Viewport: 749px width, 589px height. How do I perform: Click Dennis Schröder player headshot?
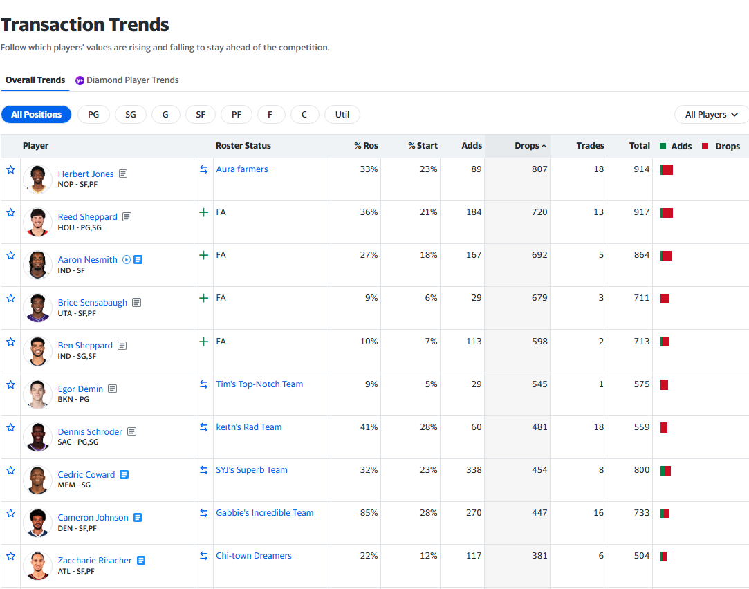pos(37,437)
